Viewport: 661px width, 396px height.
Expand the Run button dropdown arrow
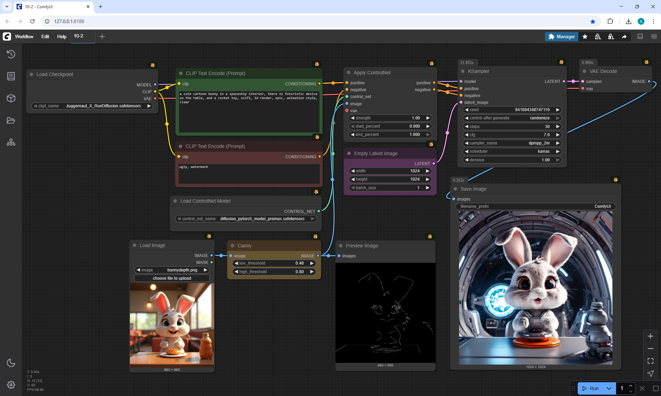coord(609,388)
